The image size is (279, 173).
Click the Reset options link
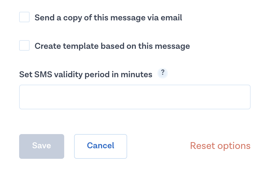[220, 146]
